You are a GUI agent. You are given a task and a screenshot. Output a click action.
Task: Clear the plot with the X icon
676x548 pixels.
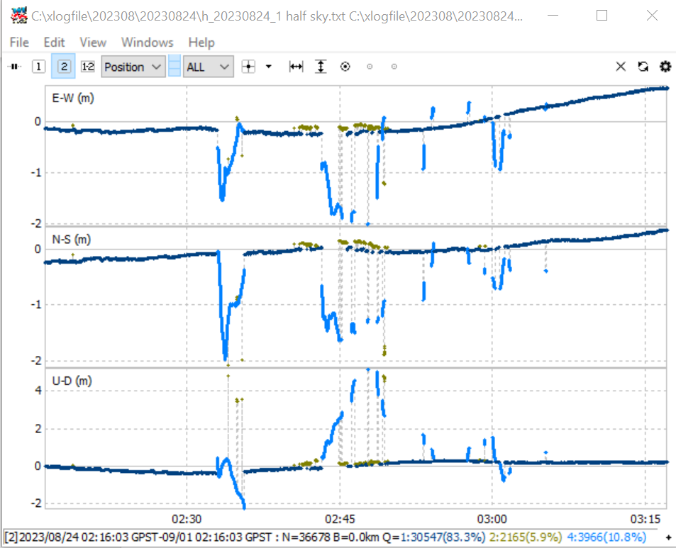tap(621, 67)
